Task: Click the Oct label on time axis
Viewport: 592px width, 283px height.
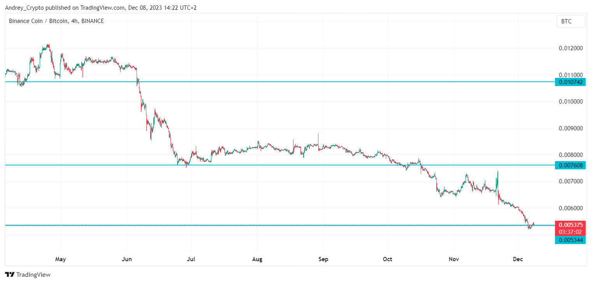Action: point(388,259)
